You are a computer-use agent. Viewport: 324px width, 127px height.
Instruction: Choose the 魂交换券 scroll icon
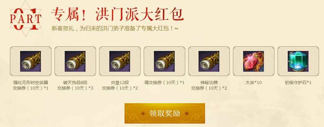(164, 61)
